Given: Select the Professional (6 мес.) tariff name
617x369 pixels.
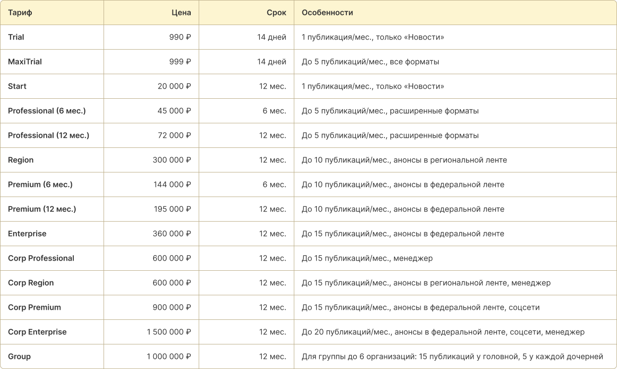Looking at the screenshot, I should (x=47, y=111).
